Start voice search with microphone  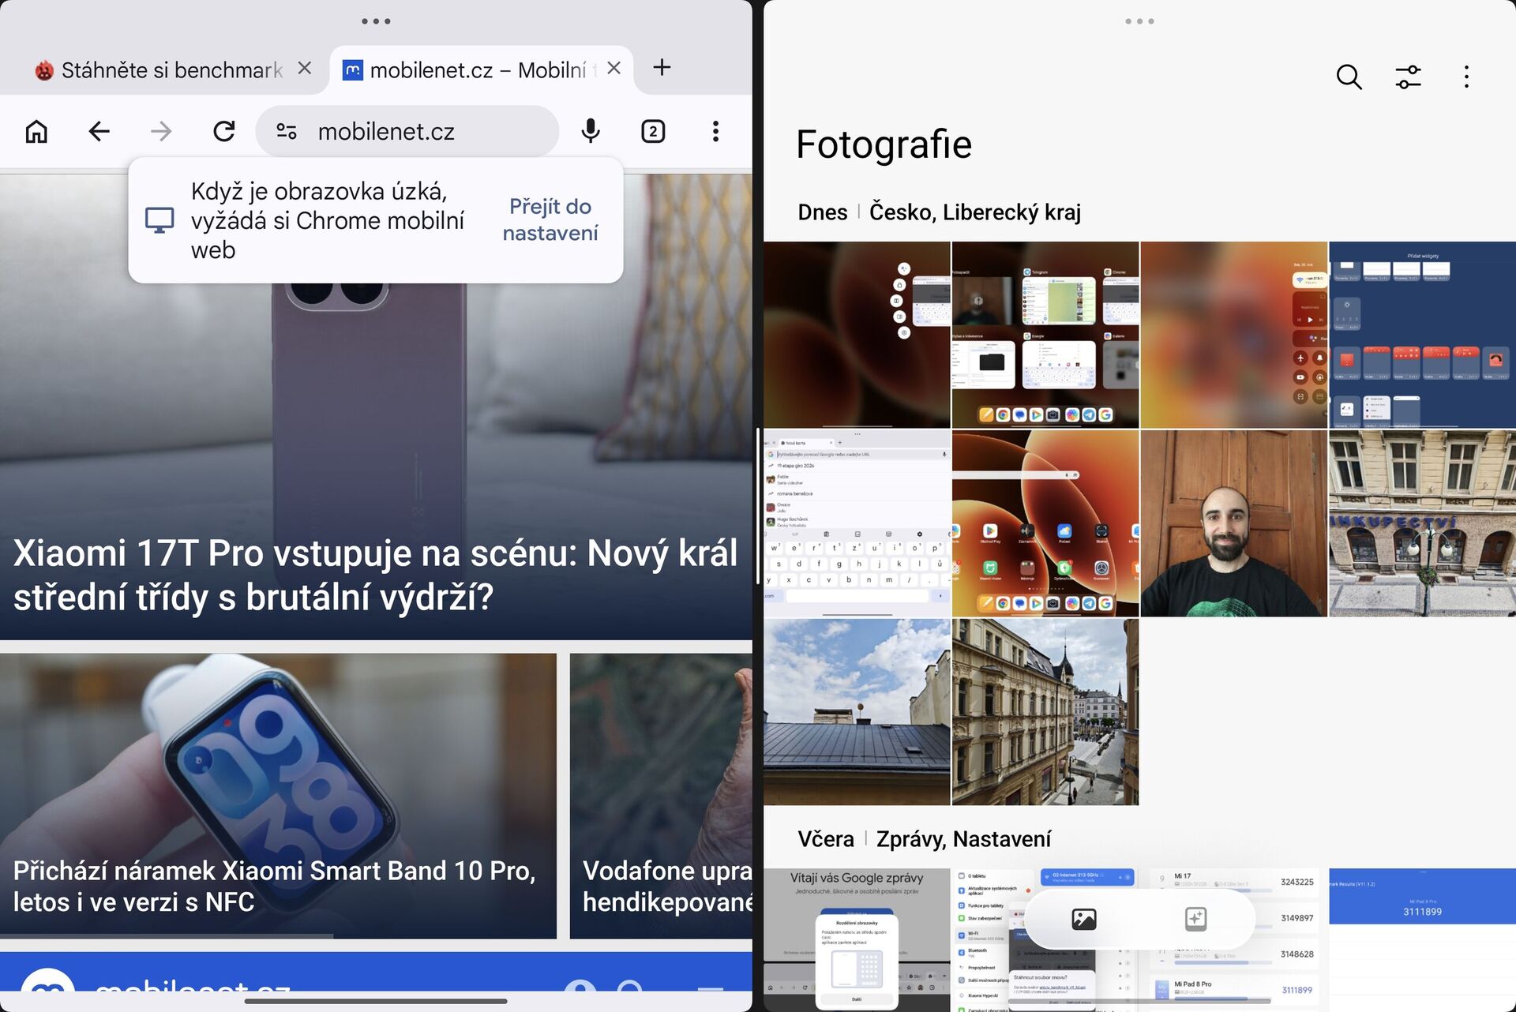click(x=591, y=131)
